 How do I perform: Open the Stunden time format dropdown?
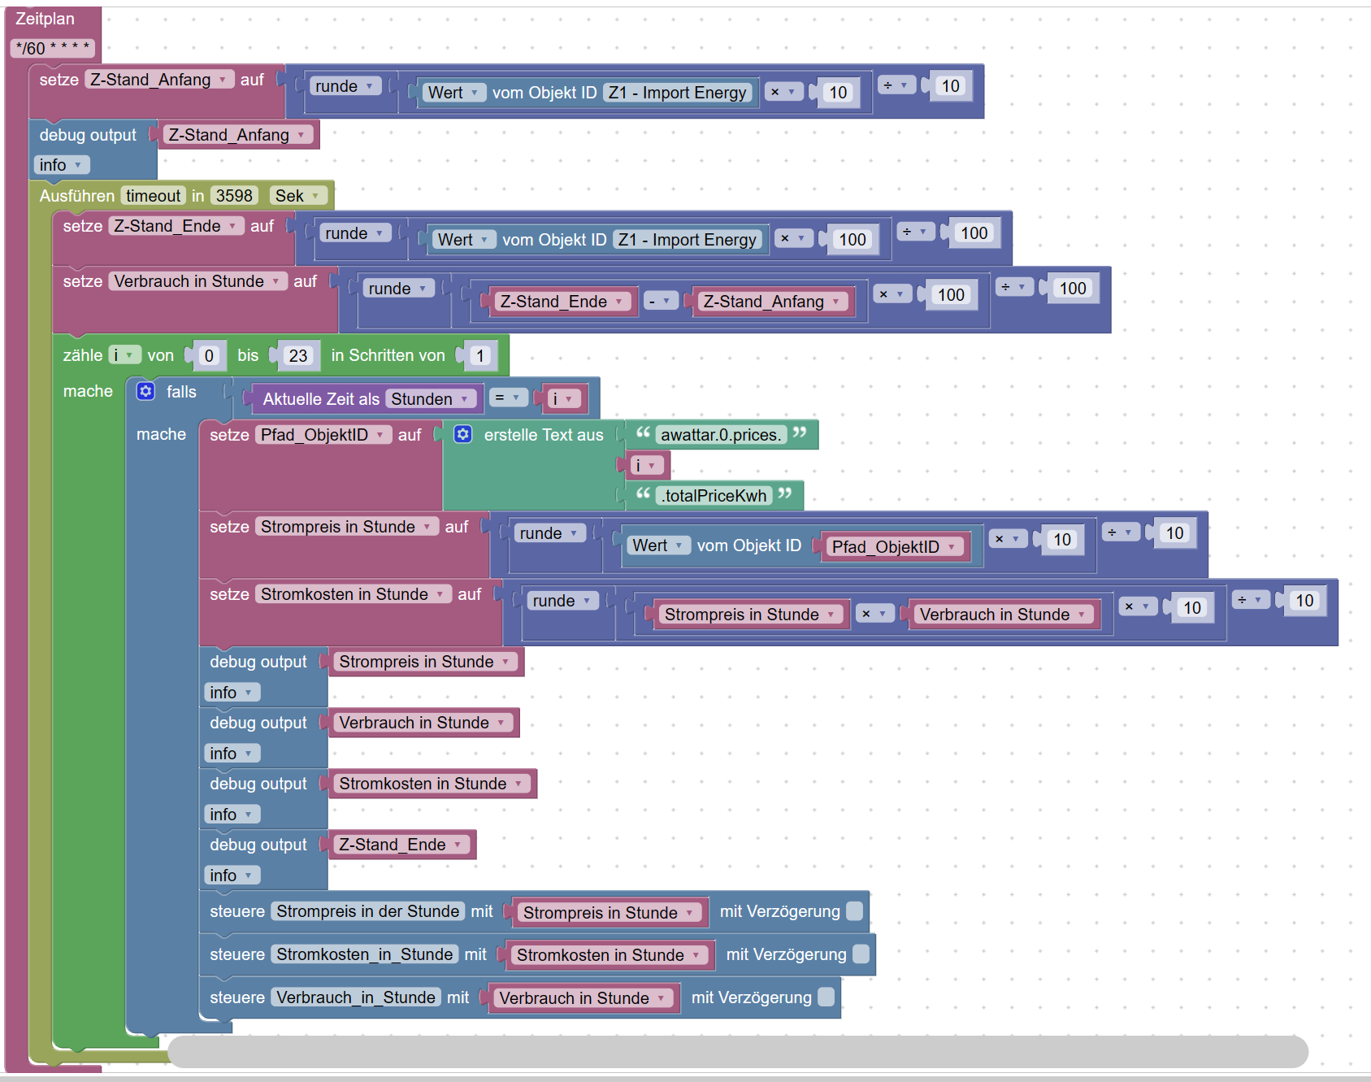coord(432,399)
